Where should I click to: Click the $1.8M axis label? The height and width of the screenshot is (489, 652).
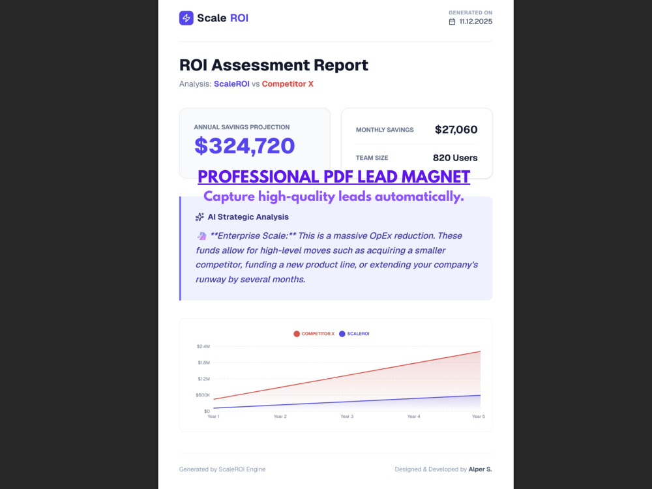click(x=203, y=363)
